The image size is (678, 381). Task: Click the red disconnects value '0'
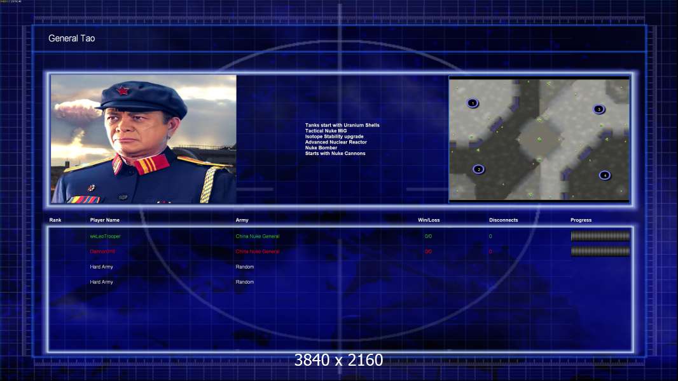[x=490, y=251]
